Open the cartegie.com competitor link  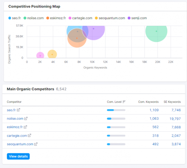coord(17,135)
